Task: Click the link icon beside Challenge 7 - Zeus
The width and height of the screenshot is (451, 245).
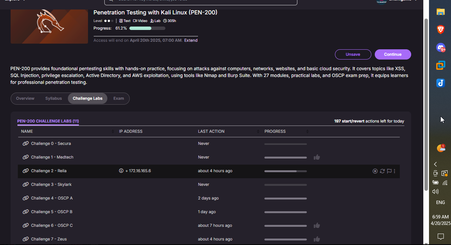Action: 25,239
